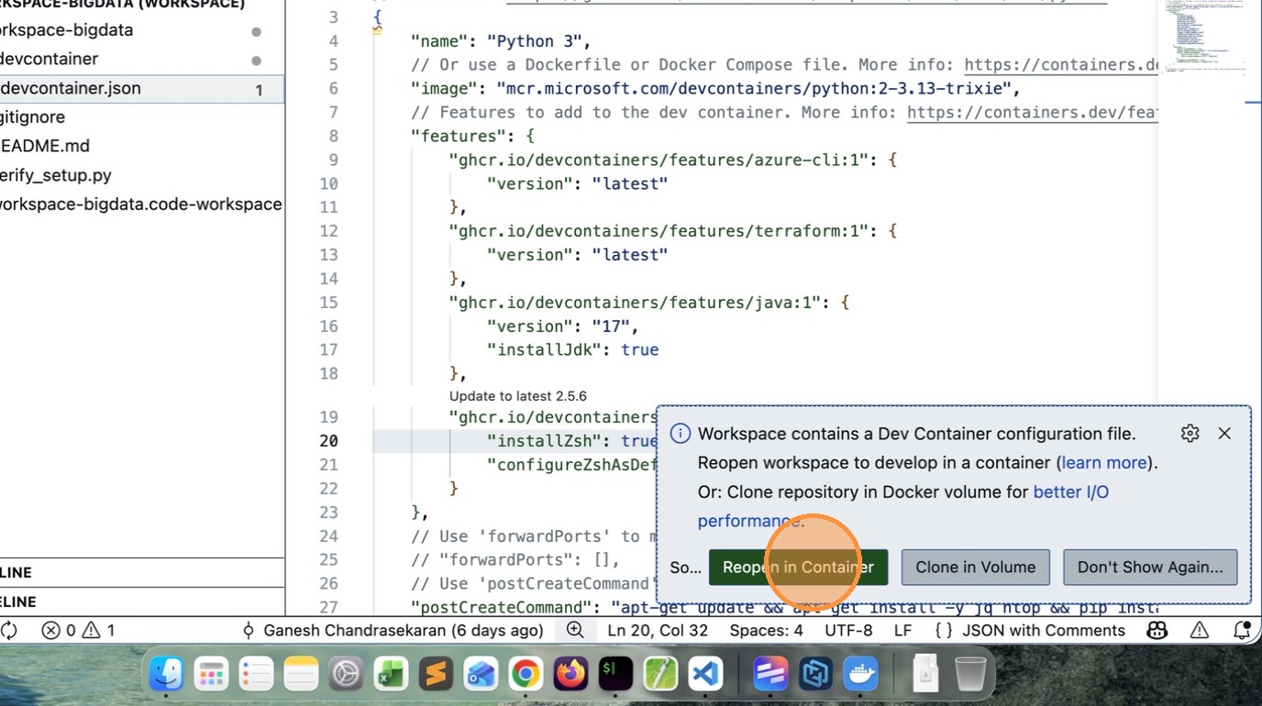Click Update to latest 2.5.6 code lens
The width and height of the screenshot is (1262, 706).
[x=518, y=396]
